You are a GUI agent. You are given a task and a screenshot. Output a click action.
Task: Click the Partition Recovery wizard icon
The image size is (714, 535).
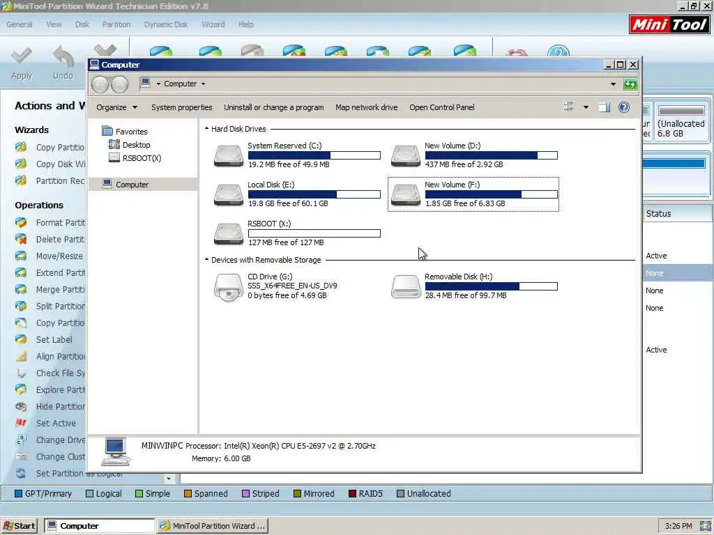[x=21, y=180]
